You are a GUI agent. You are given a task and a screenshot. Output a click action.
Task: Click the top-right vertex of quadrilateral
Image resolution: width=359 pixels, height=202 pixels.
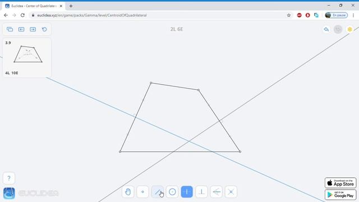coord(199,90)
